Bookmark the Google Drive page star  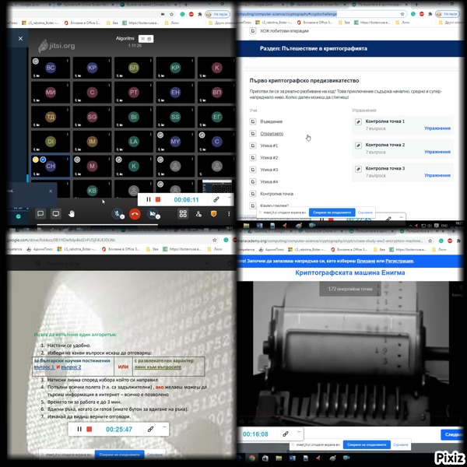pyautogui.click(x=214, y=240)
